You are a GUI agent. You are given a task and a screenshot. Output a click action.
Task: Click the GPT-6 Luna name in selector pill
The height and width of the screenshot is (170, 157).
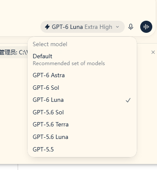[67, 27]
